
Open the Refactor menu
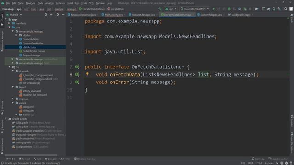point(60,3)
